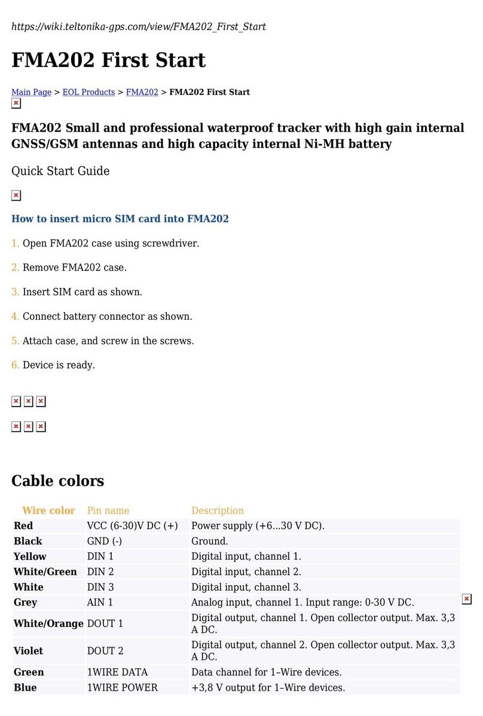Click first broken image in lower image row
This screenshot has height=716, width=483.
click(16, 427)
